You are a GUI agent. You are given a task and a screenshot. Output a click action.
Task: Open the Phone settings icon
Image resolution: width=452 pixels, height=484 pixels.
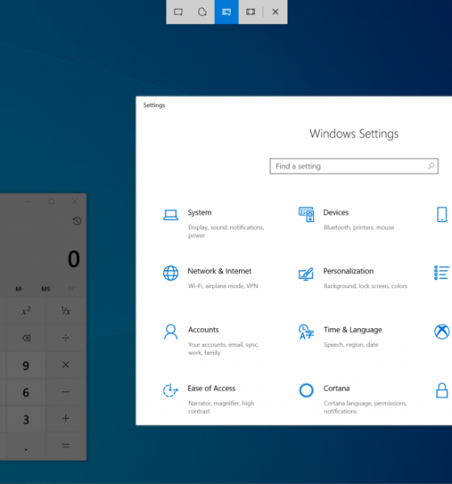coord(442,215)
